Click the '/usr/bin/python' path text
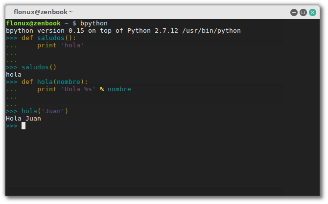 click(x=211, y=31)
